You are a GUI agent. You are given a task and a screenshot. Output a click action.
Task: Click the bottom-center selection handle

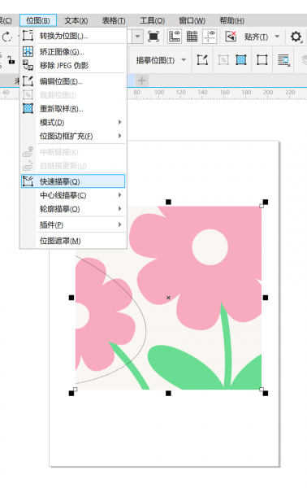[168, 394]
